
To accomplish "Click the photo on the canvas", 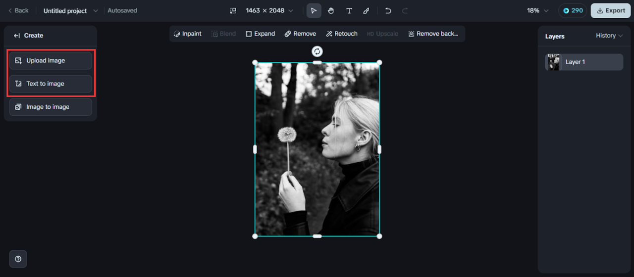I will pos(317,149).
